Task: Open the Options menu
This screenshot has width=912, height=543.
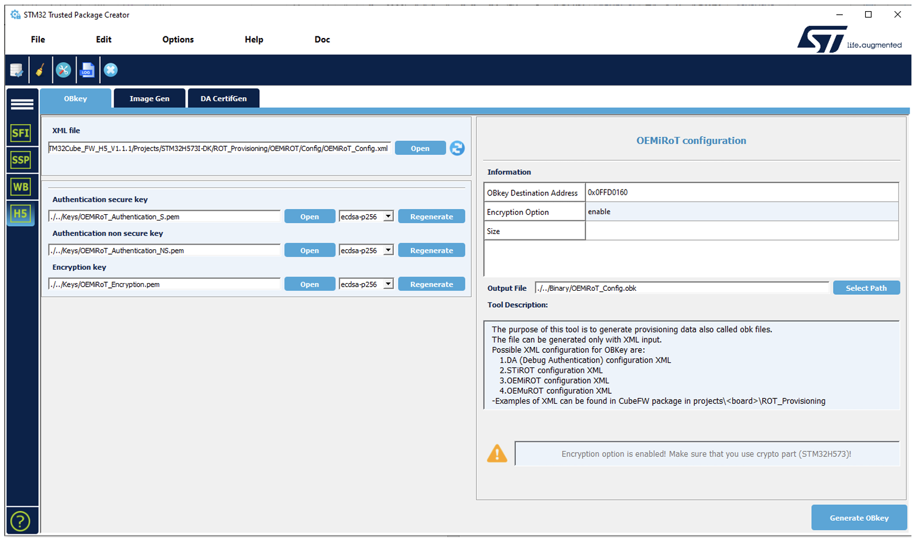Action: (178, 39)
